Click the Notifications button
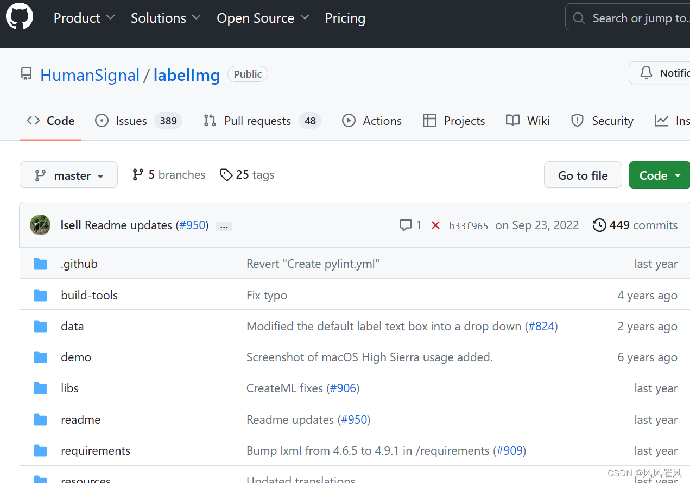Viewport: 690px width, 483px height. coord(659,73)
